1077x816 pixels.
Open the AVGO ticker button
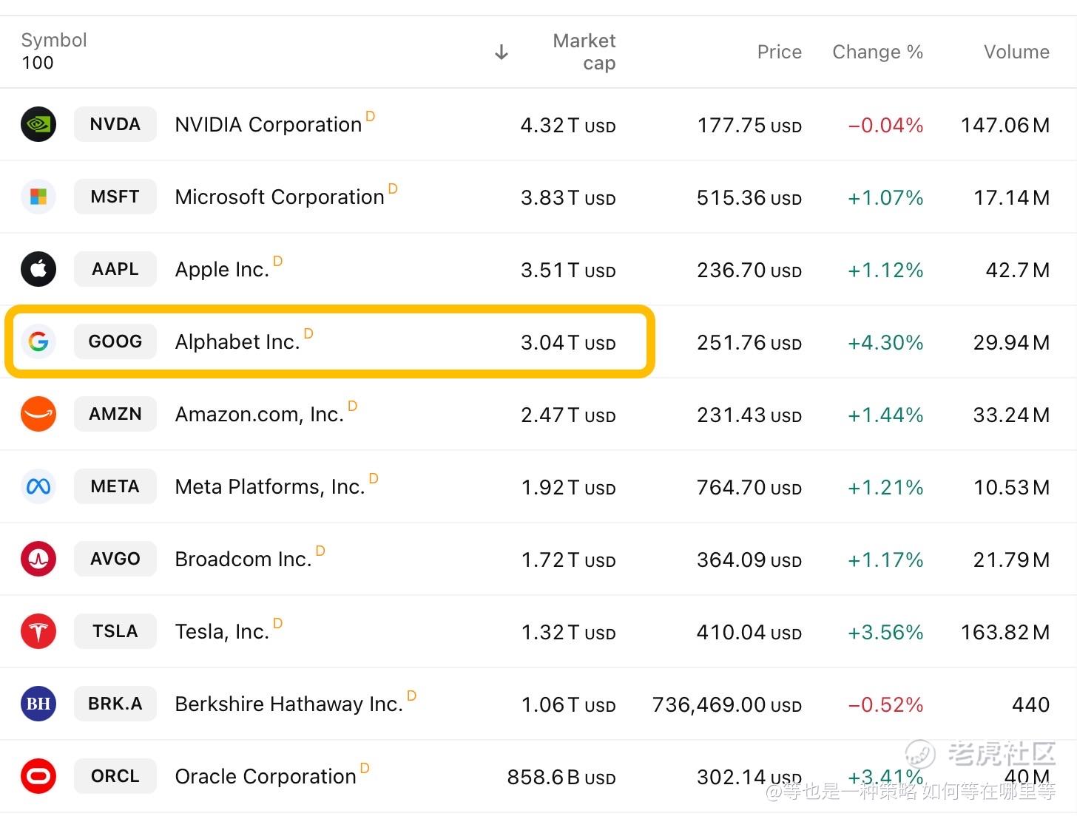[x=115, y=559]
